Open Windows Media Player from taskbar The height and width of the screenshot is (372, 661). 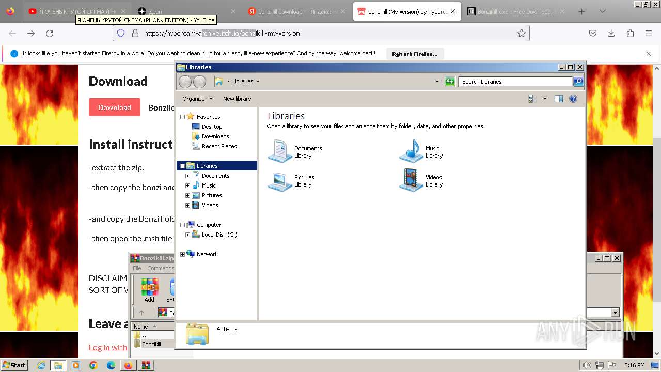[76, 365]
